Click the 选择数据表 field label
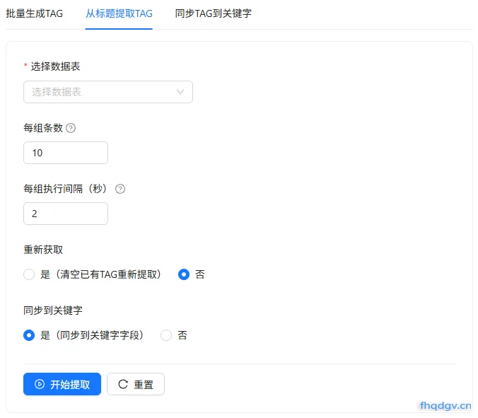This screenshot has width=478, height=418. pos(55,66)
